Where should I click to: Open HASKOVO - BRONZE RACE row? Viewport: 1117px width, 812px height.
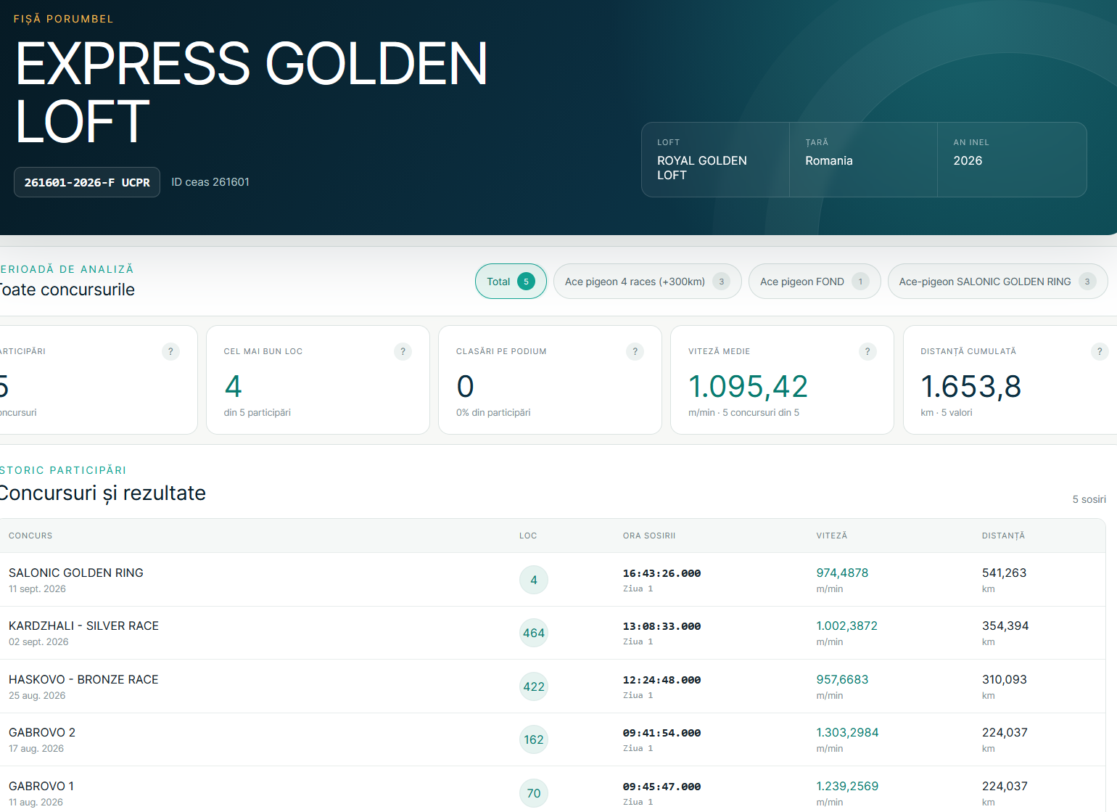553,686
